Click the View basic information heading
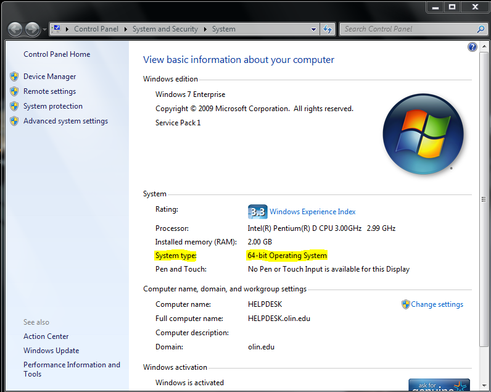Image resolution: width=491 pixels, height=392 pixels. (239, 59)
